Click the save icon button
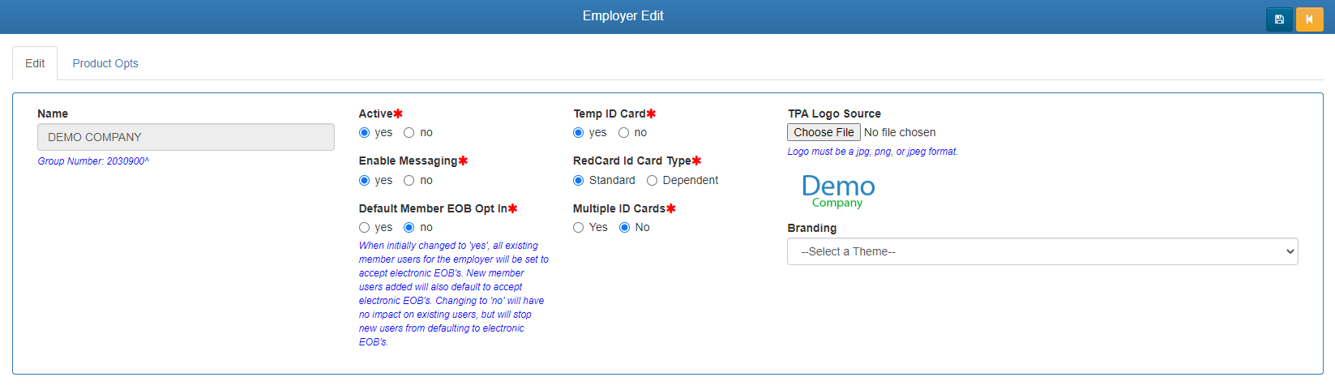1335x390 pixels. (x=1279, y=19)
